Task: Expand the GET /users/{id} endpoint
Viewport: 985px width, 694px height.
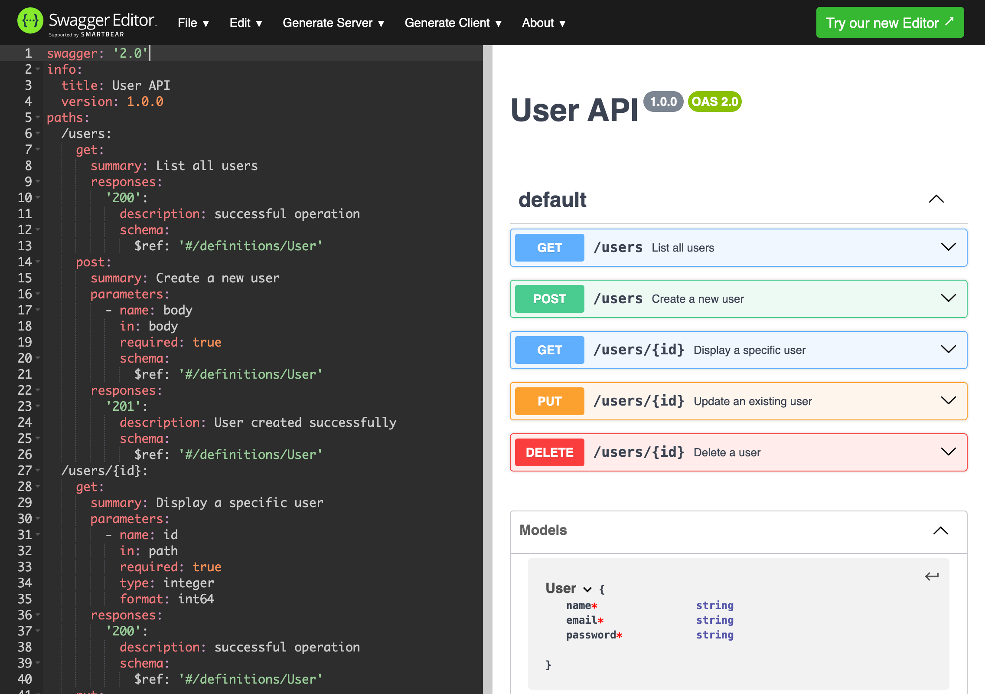Action: [x=738, y=350]
